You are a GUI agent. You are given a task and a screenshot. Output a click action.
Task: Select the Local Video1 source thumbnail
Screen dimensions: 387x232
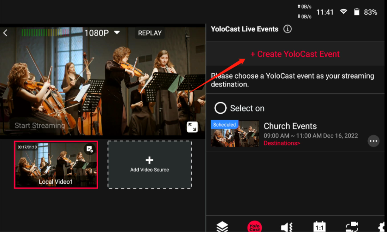[x=56, y=165]
